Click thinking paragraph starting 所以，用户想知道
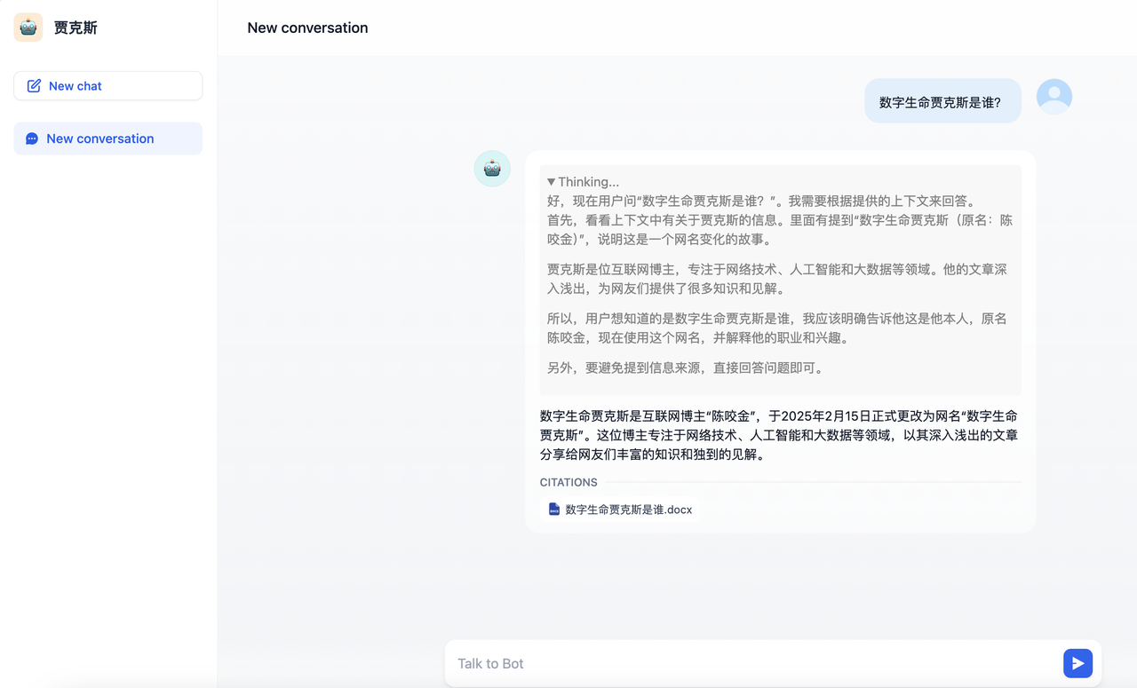This screenshot has width=1137, height=688. 776,328
